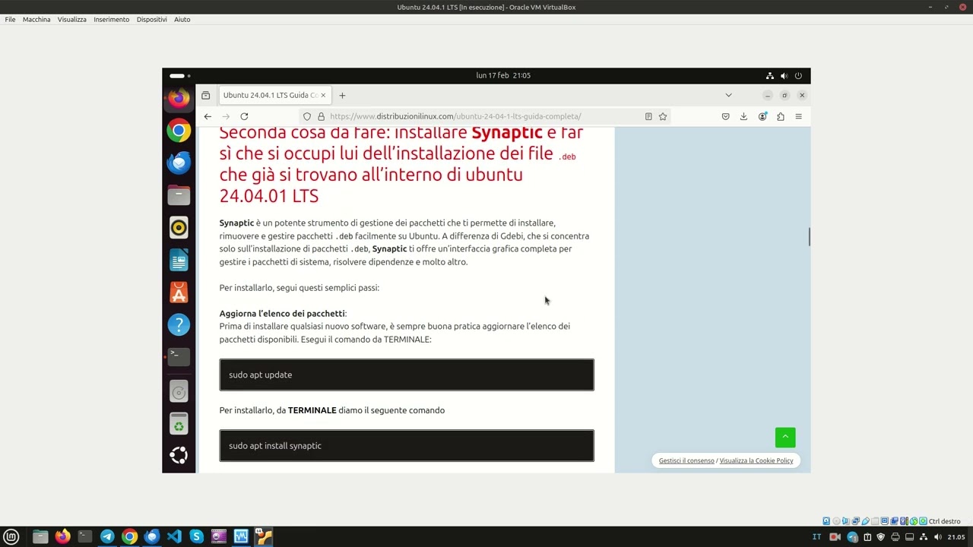Open the Firefox account icon
The height and width of the screenshot is (547, 973).
point(762,116)
